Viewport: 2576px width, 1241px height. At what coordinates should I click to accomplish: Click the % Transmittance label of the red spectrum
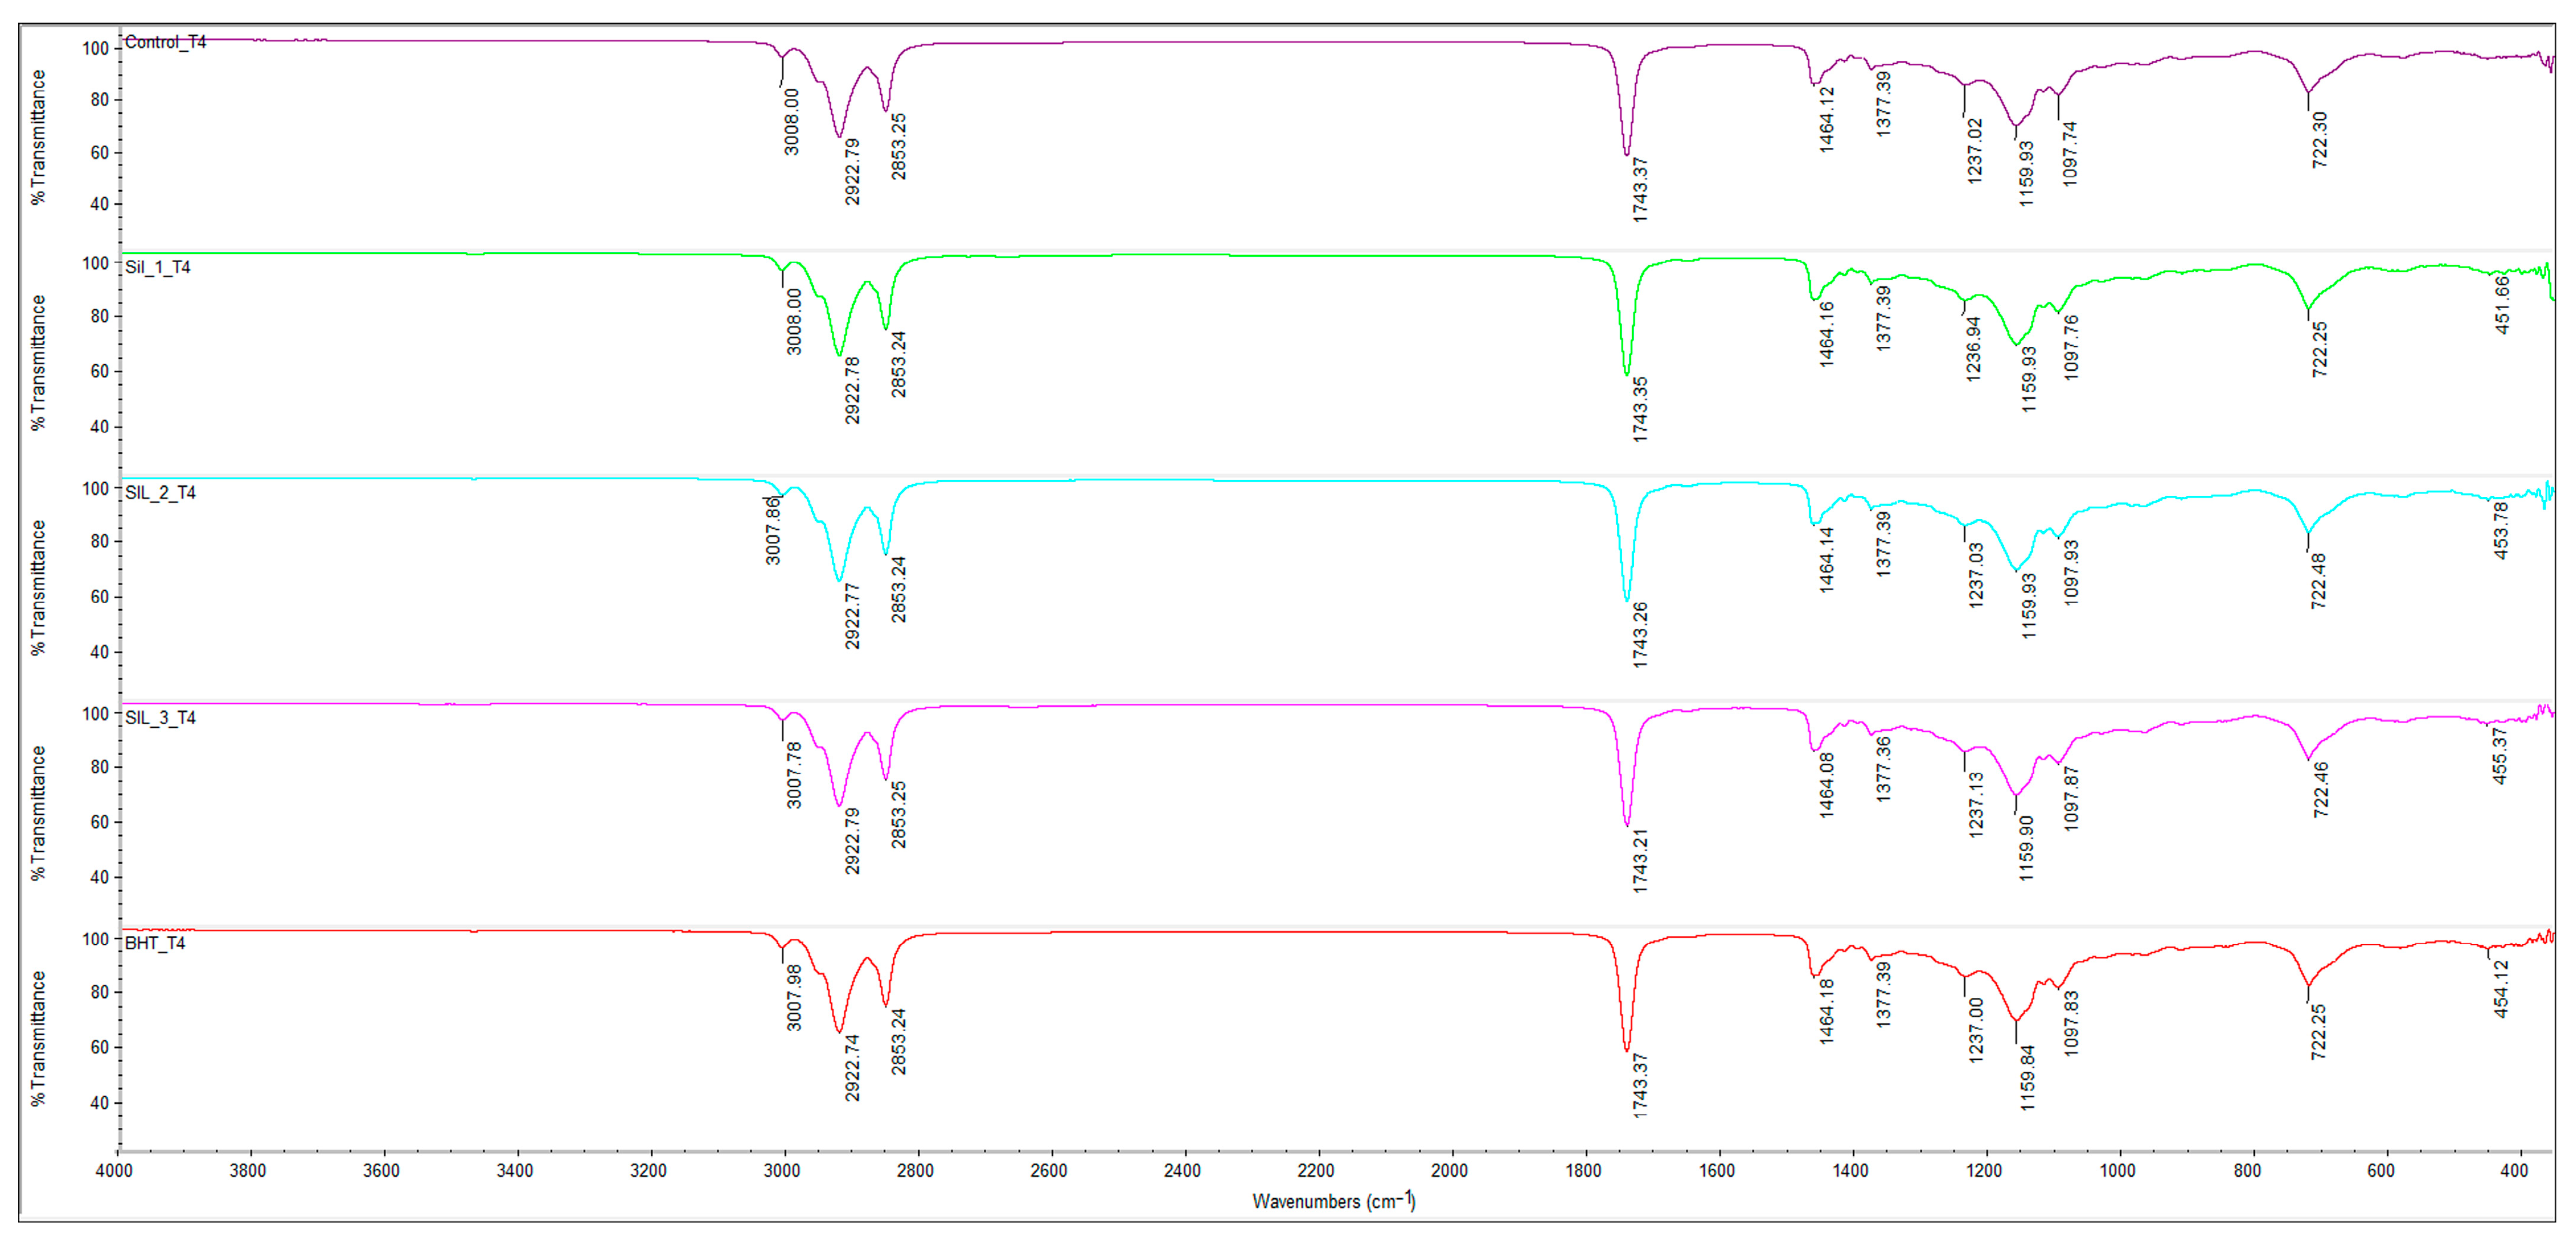[38, 1038]
